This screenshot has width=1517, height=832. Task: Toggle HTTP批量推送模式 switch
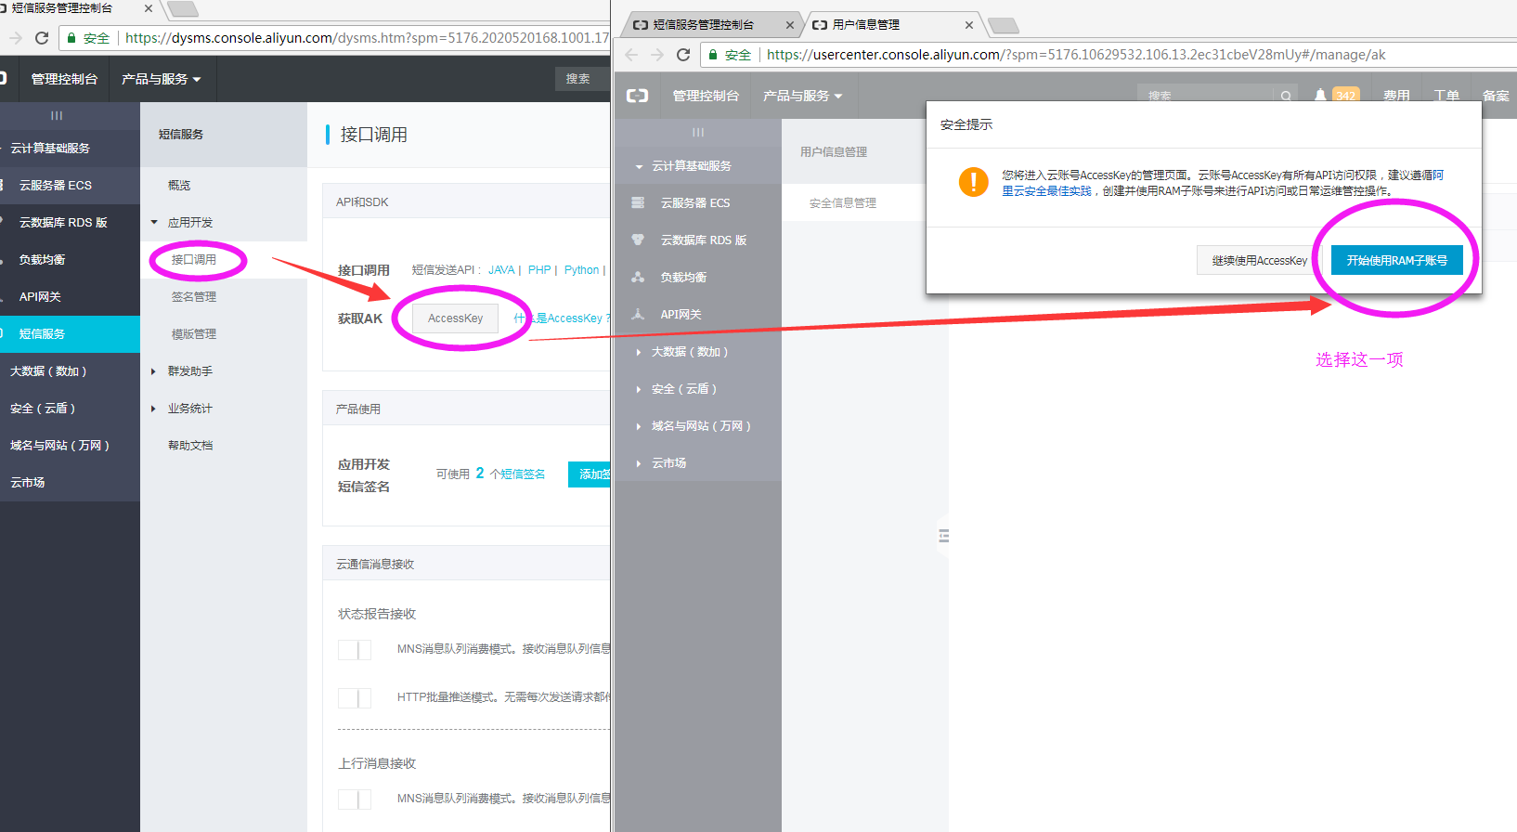[x=355, y=697]
